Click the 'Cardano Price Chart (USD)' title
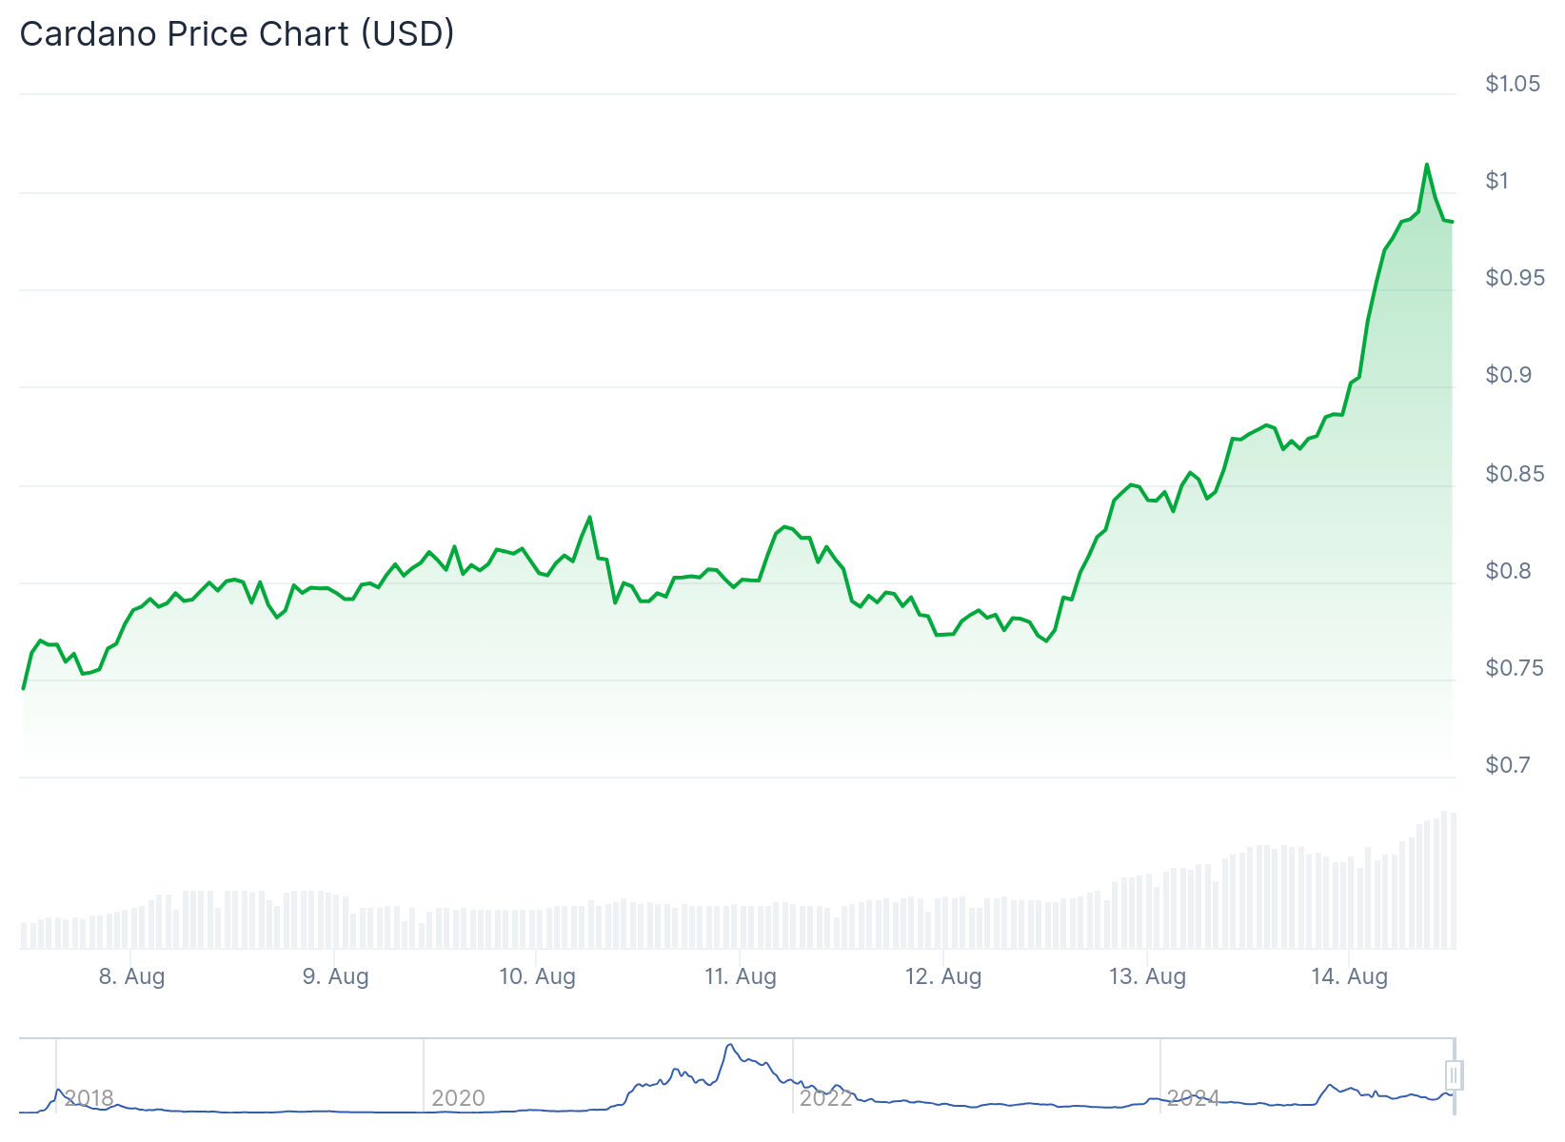 237,34
